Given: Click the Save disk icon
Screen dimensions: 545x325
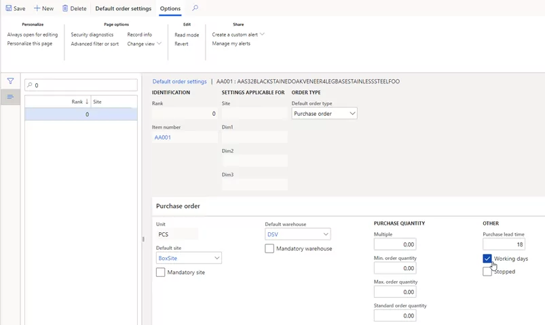Looking at the screenshot, I should pyautogui.click(x=9, y=9).
